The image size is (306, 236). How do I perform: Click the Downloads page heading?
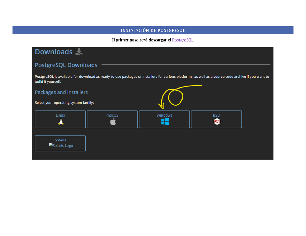click(x=54, y=52)
